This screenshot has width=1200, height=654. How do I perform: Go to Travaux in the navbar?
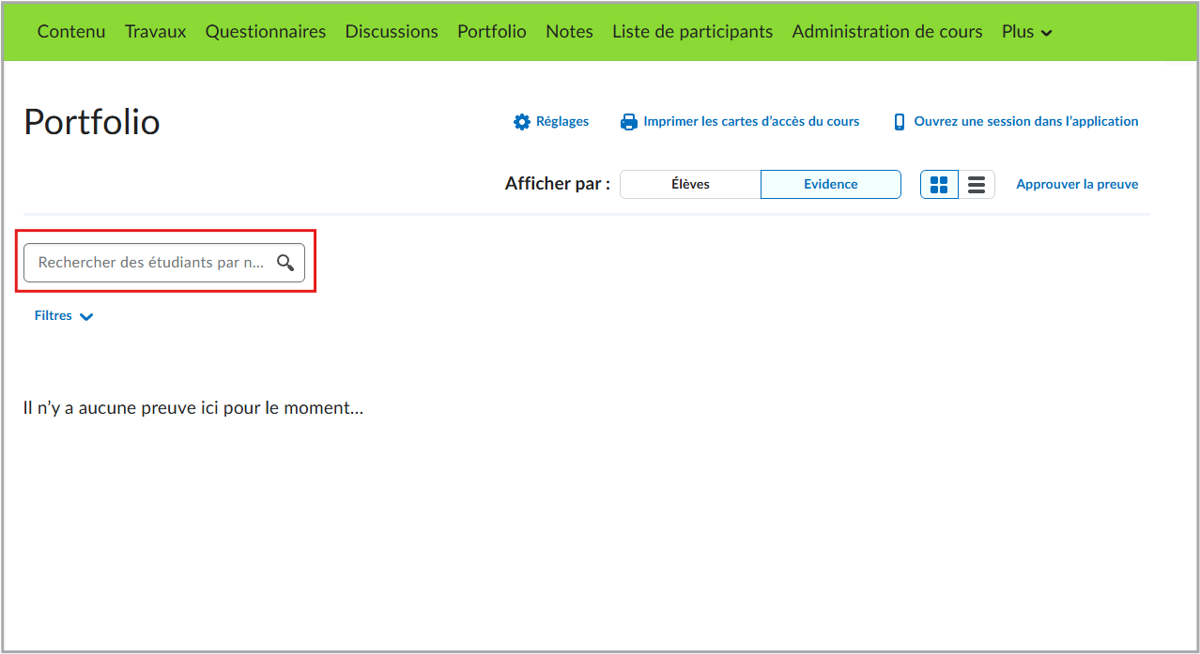click(156, 32)
